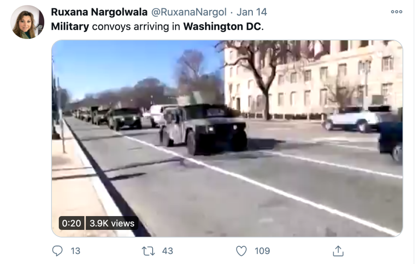This screenshot has width=415, height=264.
Task: Click the like count 109
Action: tap(262, 251)
